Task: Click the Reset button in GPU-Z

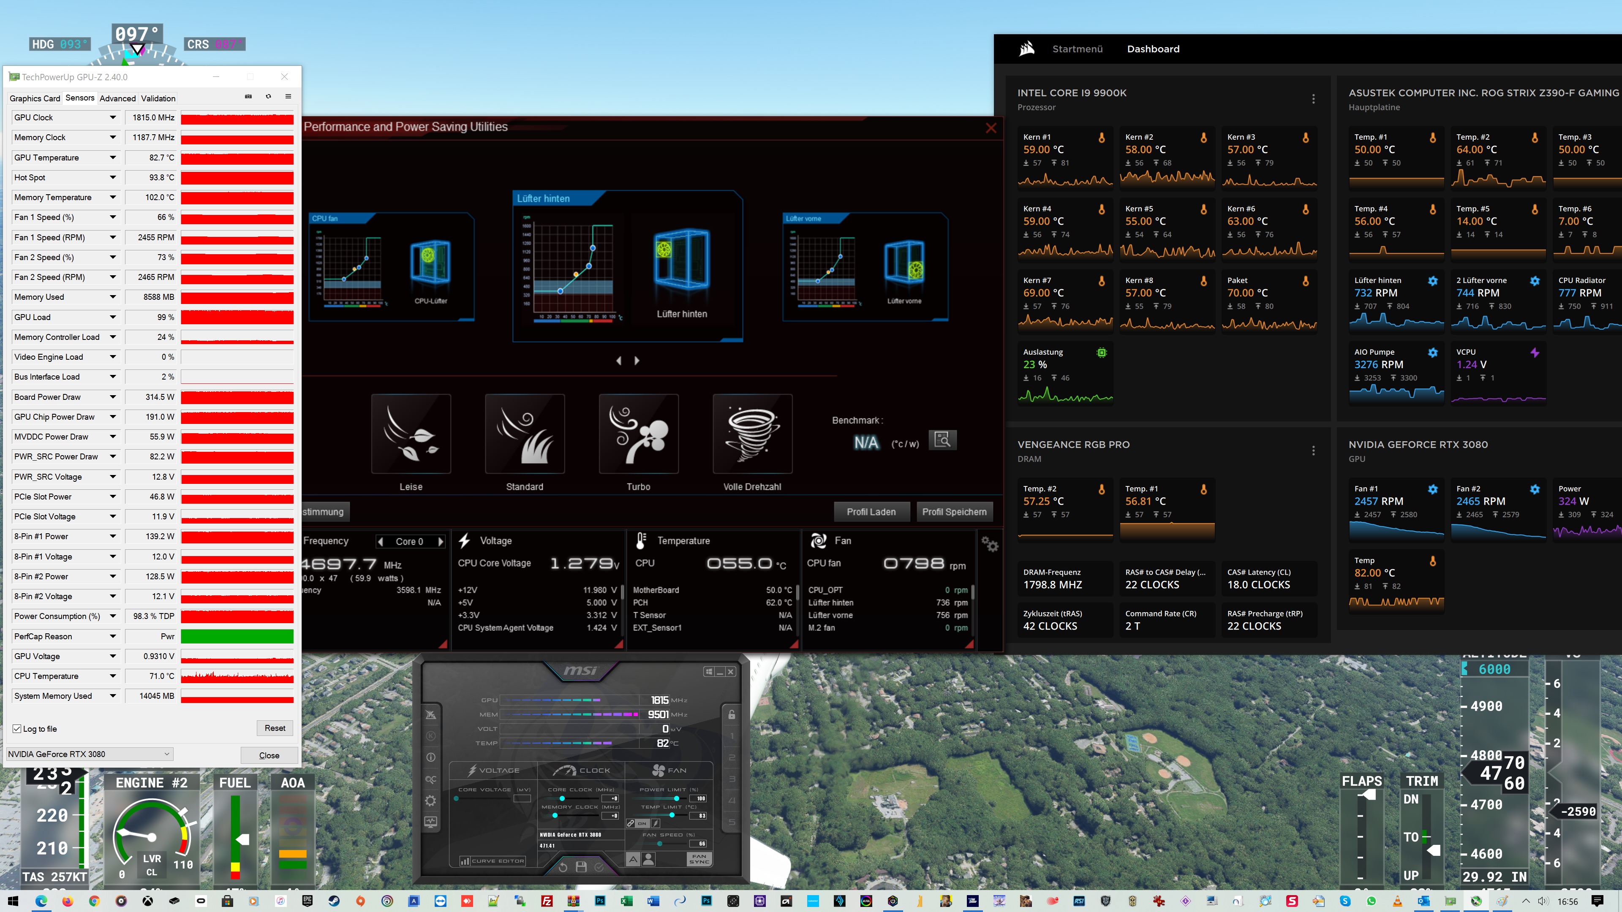Action: pyautogui.click(x=275, y=728)
